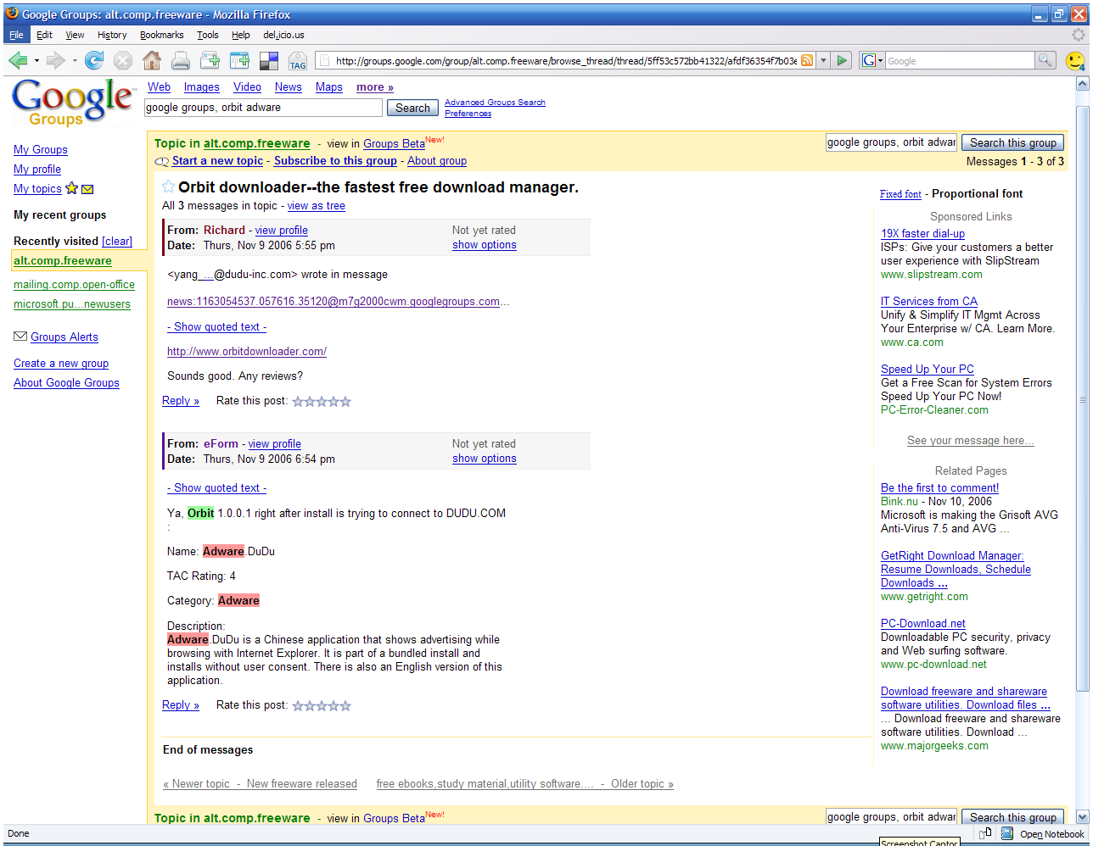The height and width of the screenshot is (846, 1093).
Task: Open the del.icio.us bookmarks icon
Action: (268, 60)
